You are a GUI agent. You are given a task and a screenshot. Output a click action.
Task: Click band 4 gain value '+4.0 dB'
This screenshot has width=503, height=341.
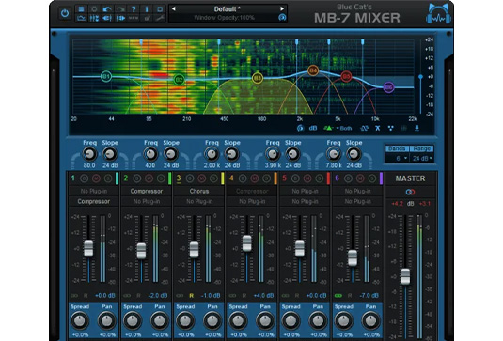(x=263, y=295)
